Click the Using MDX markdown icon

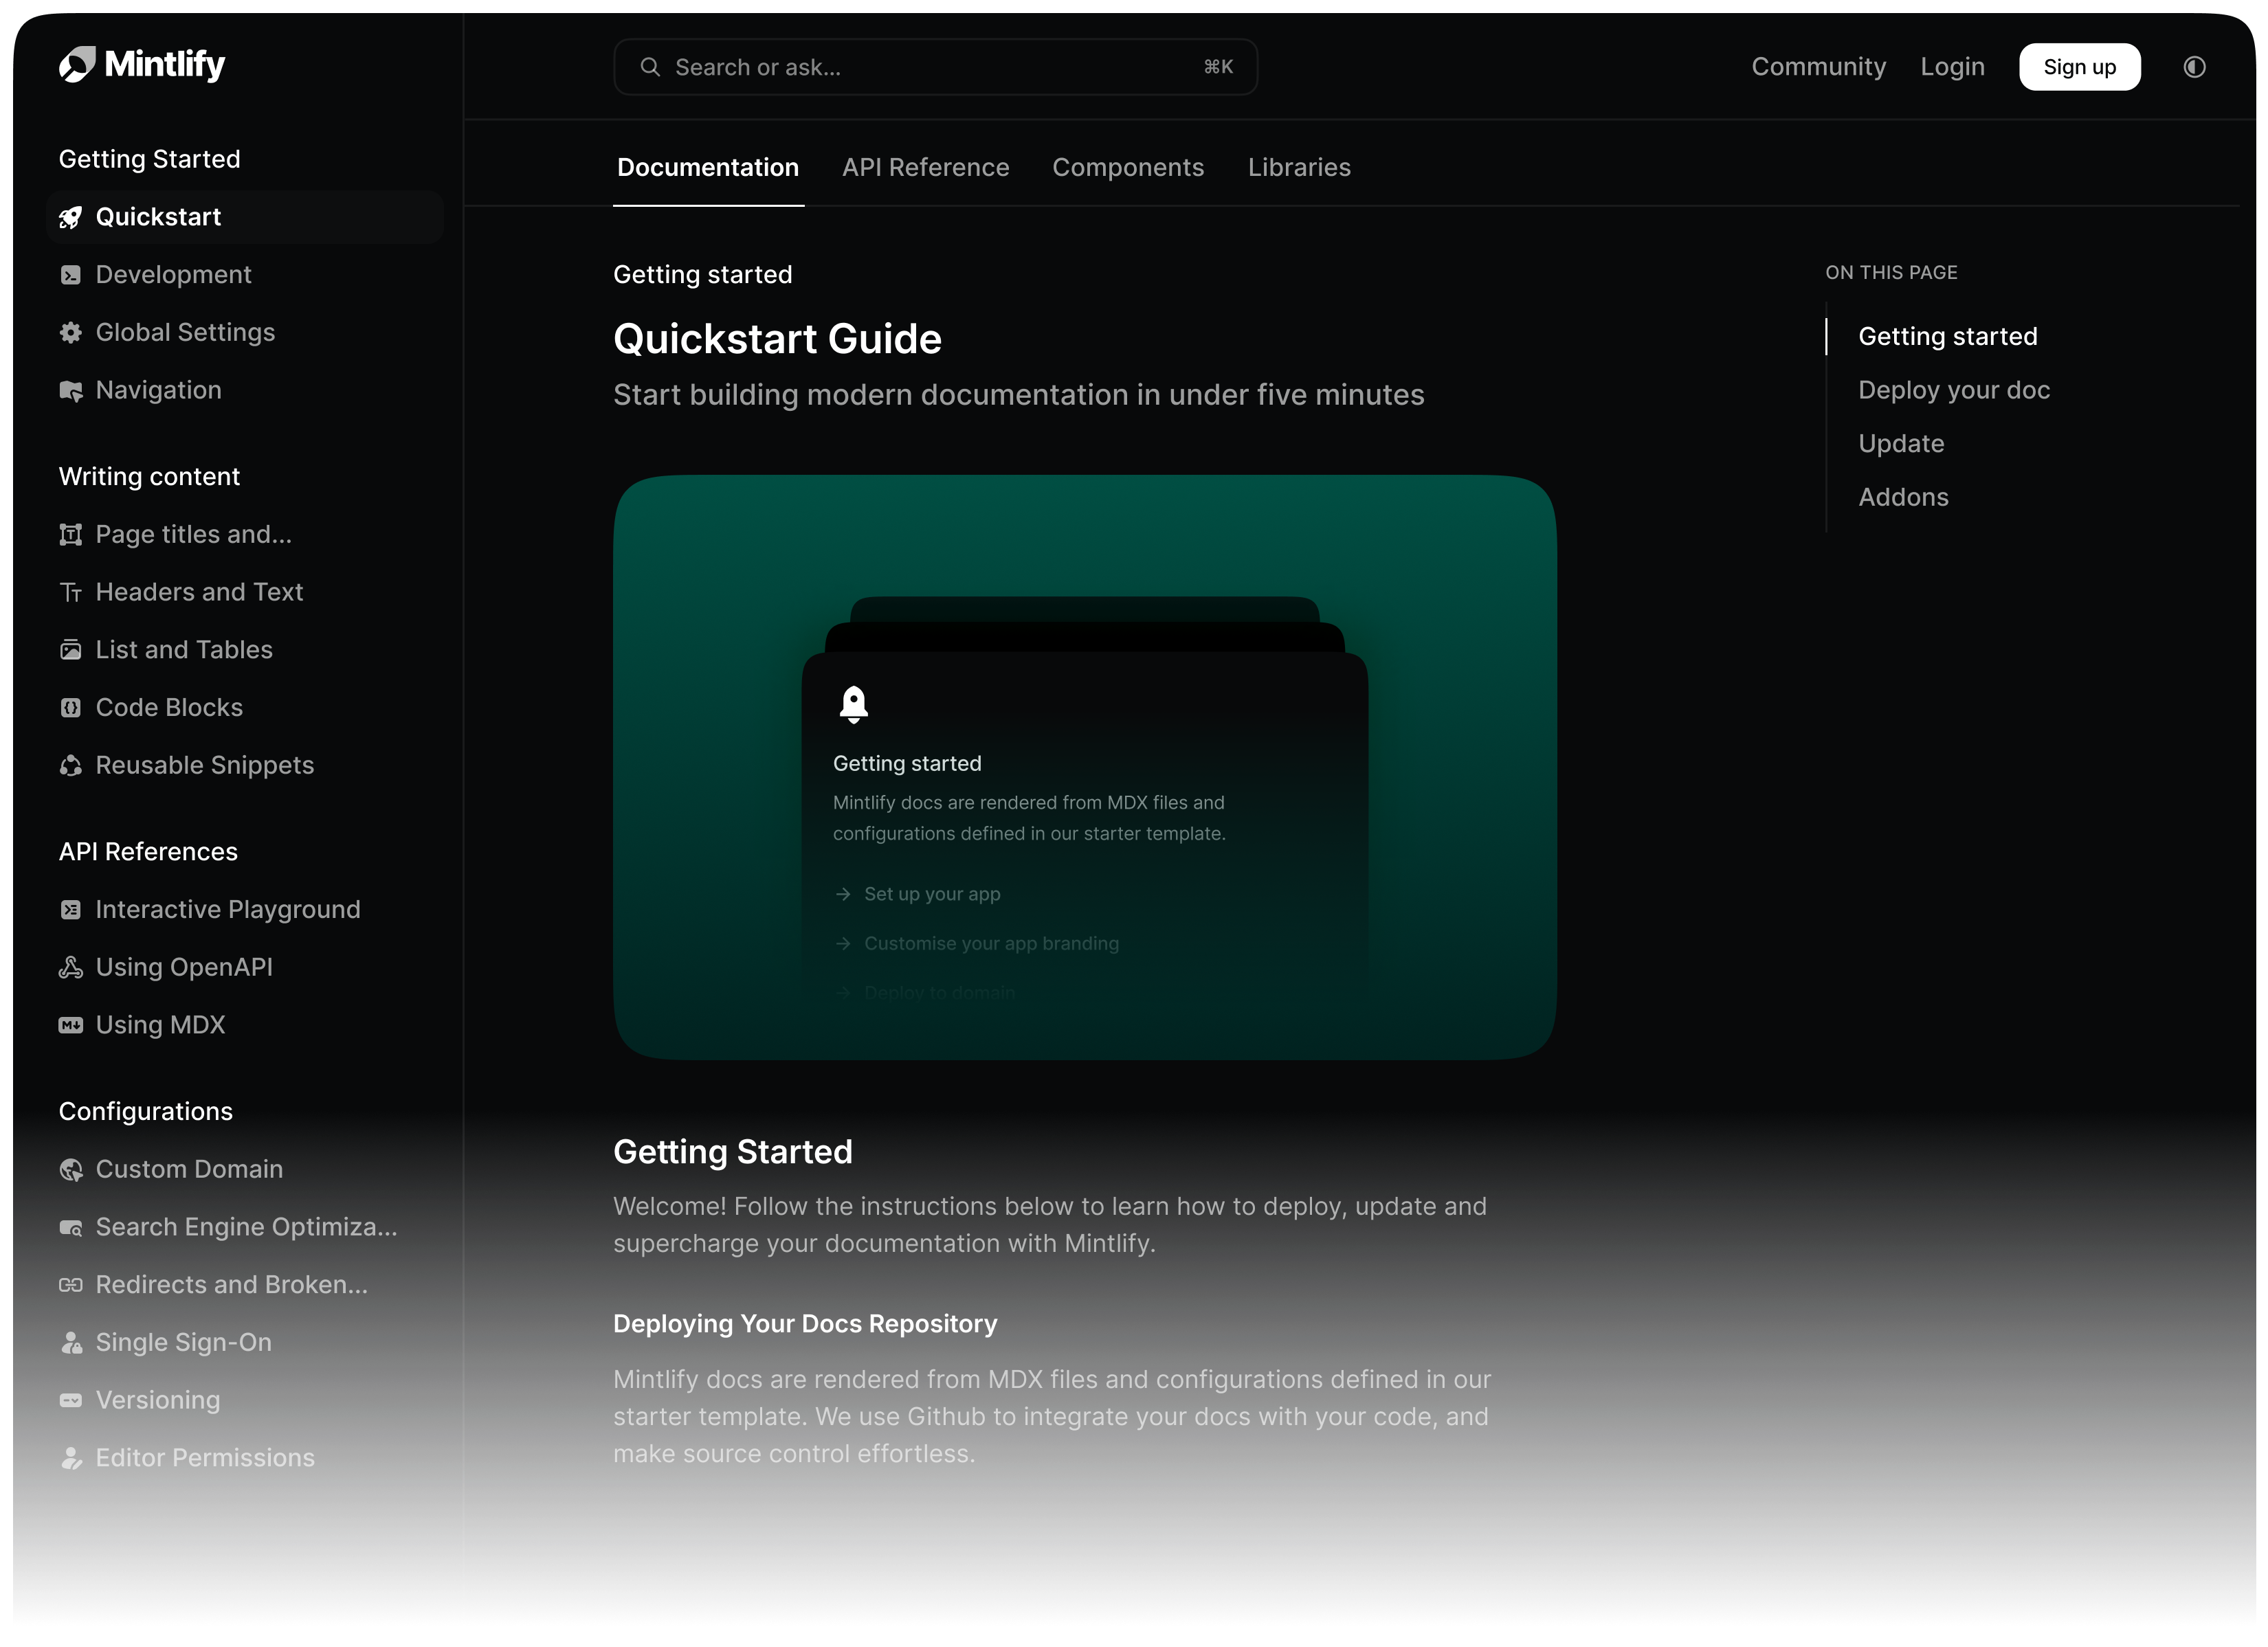pyautogui.click(x=70, y=1026)
